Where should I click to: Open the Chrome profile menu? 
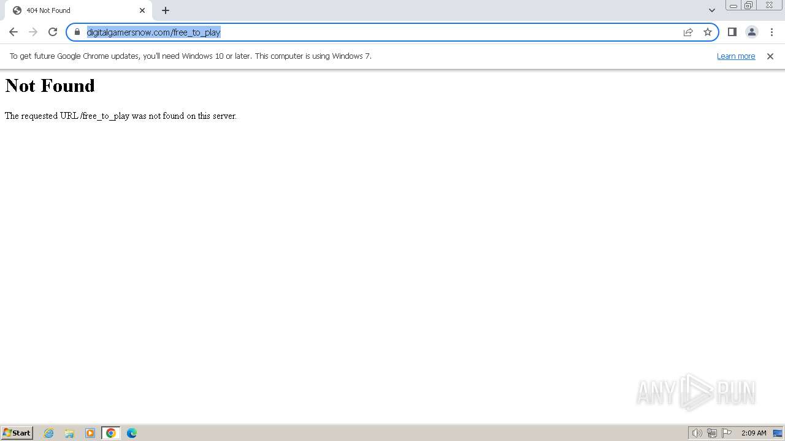752,32
